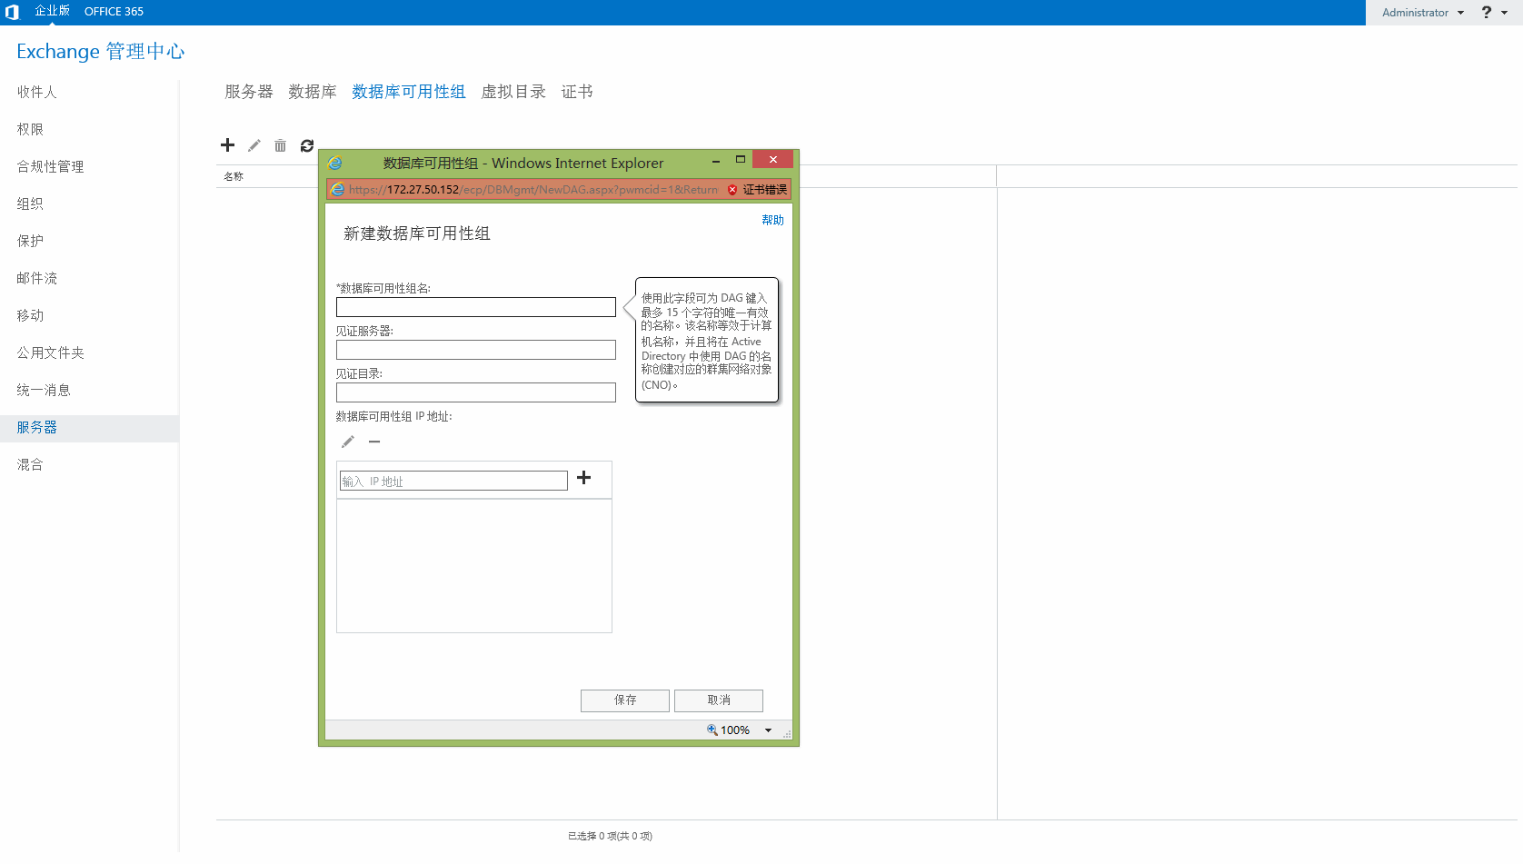
Task: Expand the help menu dropdown arrow
Action: (1505, 13)
